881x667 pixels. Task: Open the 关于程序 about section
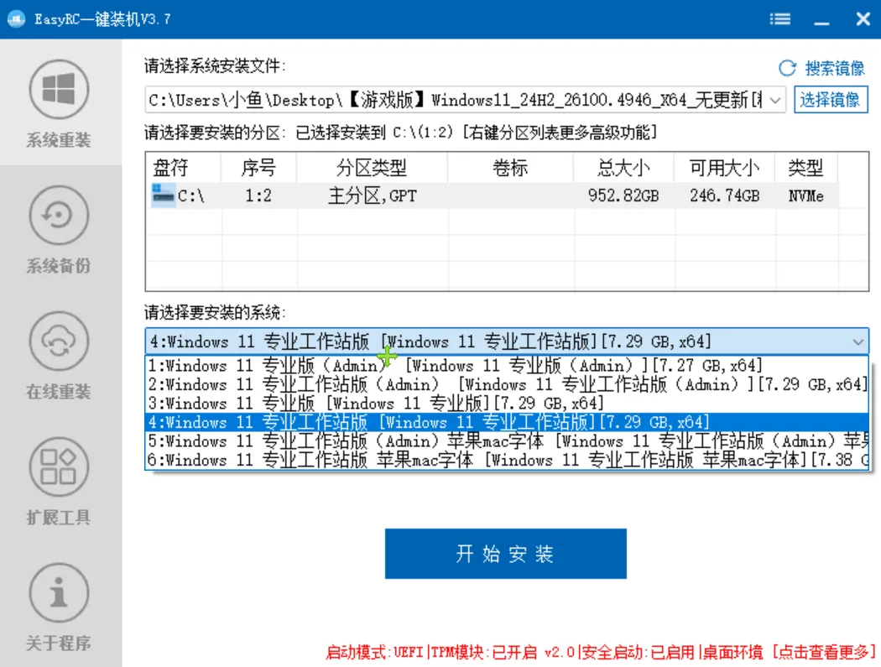tap(59, 607)
